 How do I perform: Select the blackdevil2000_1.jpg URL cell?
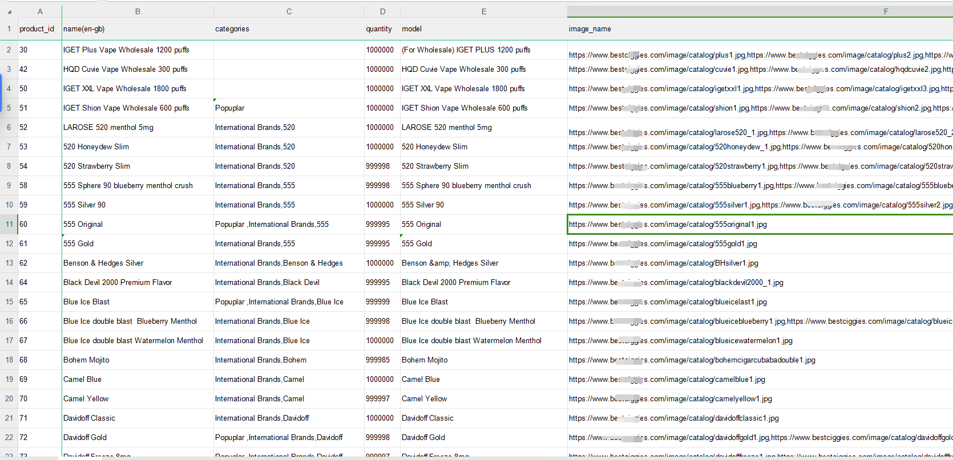(x=760, y=282)
